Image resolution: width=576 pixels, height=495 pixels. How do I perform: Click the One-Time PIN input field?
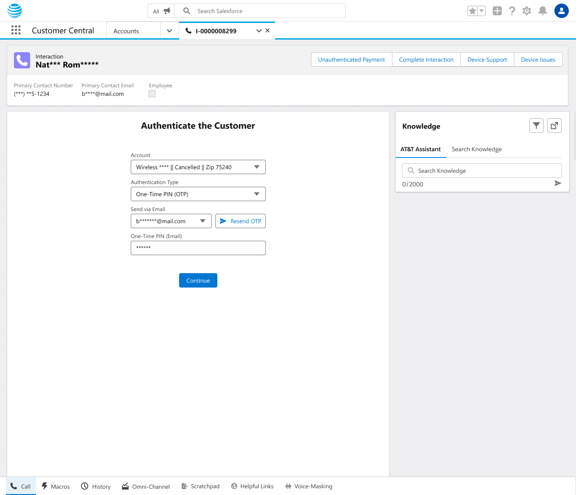coord(198,248)
